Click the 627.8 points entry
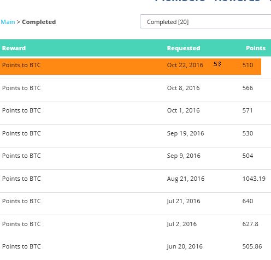 (x=250, y=224)
